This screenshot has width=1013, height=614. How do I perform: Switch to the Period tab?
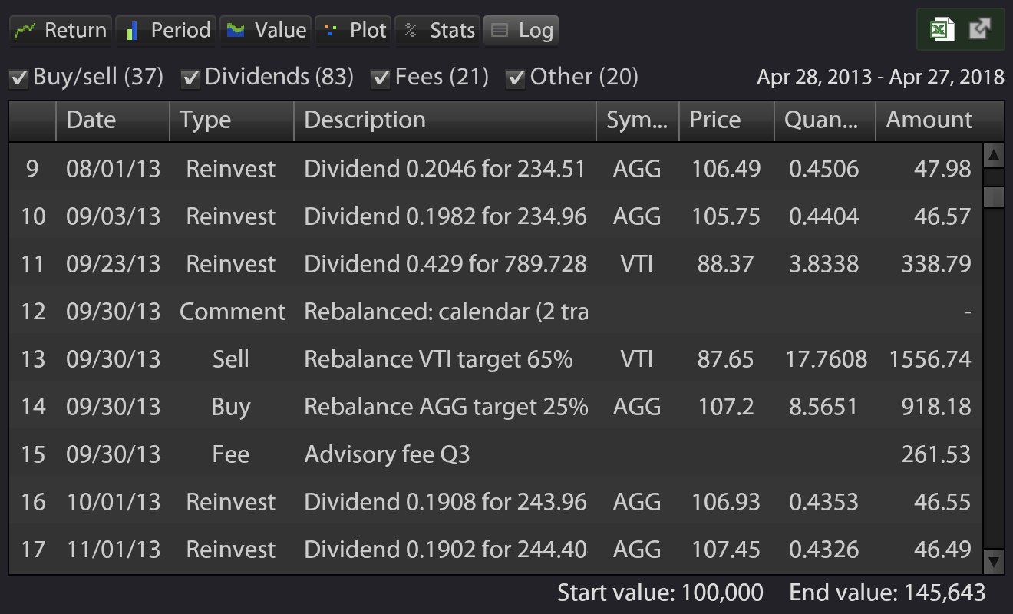point(167,31)
